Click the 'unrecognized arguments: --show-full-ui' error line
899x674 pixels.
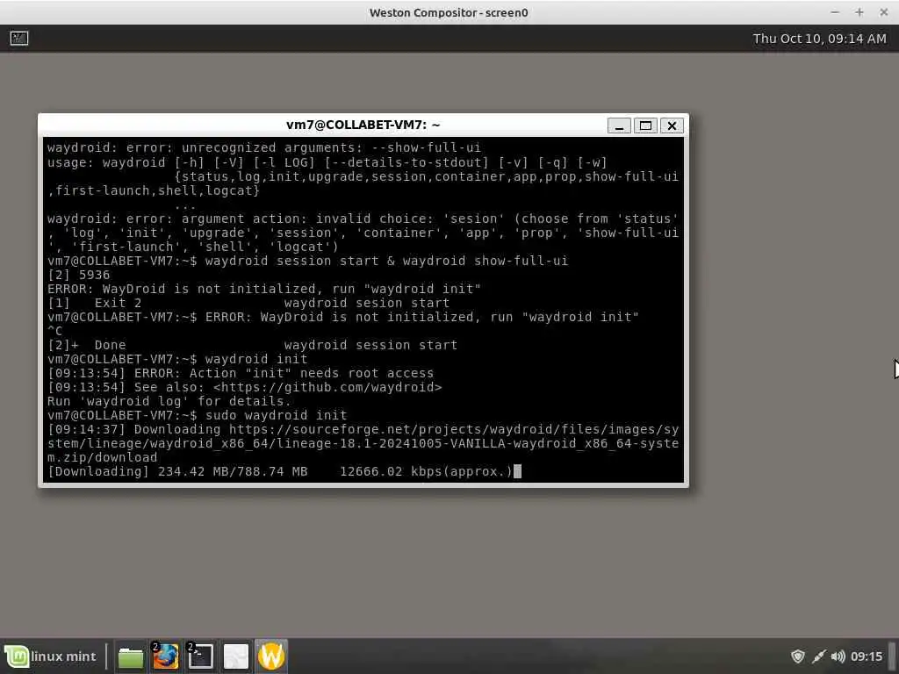[x=263, y=147]
